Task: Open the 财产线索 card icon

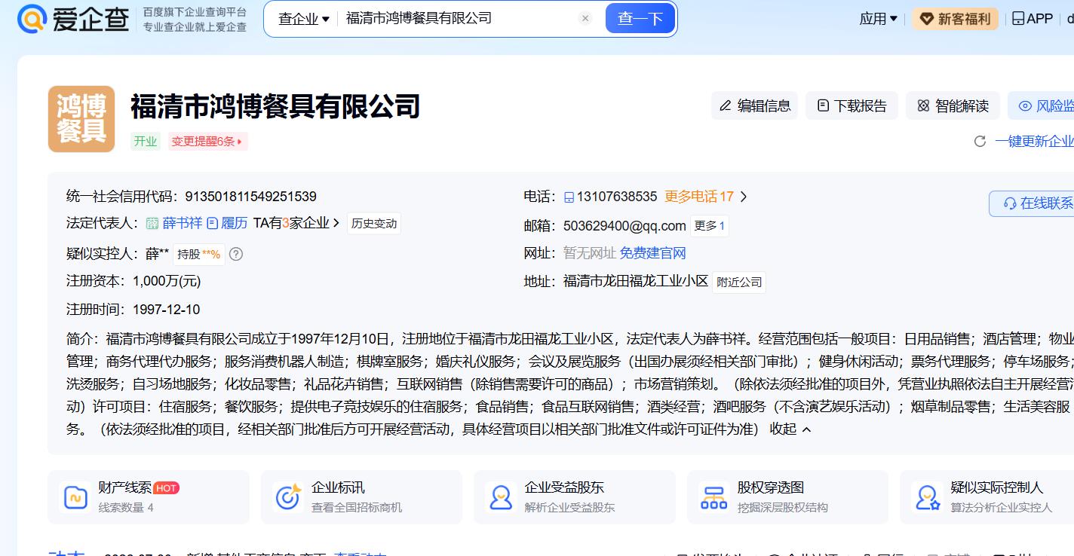Action: click(75, 497)
